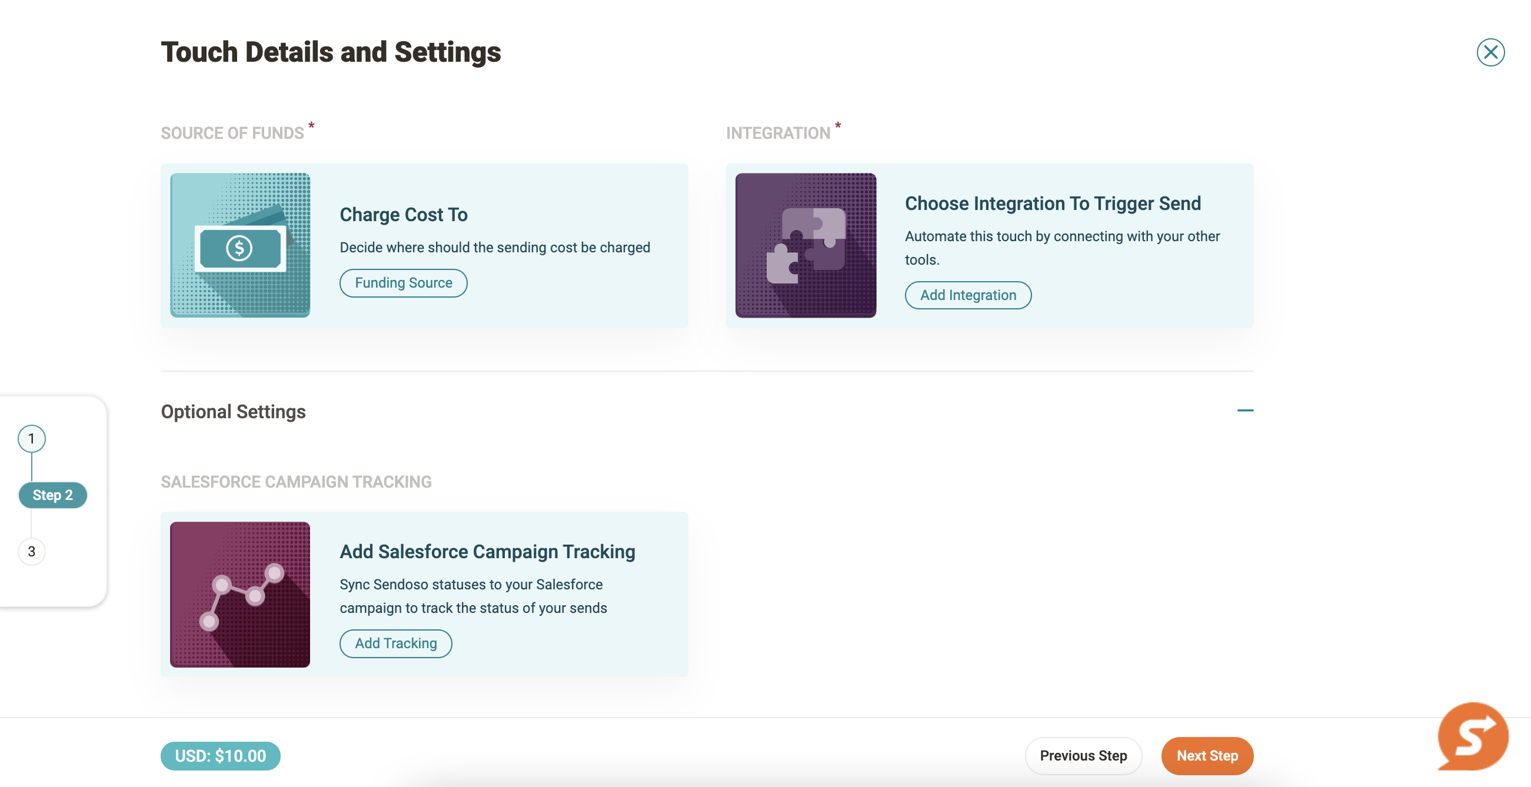Select the Step 2 indicator
1531x787 pixels.
(53, 495)
